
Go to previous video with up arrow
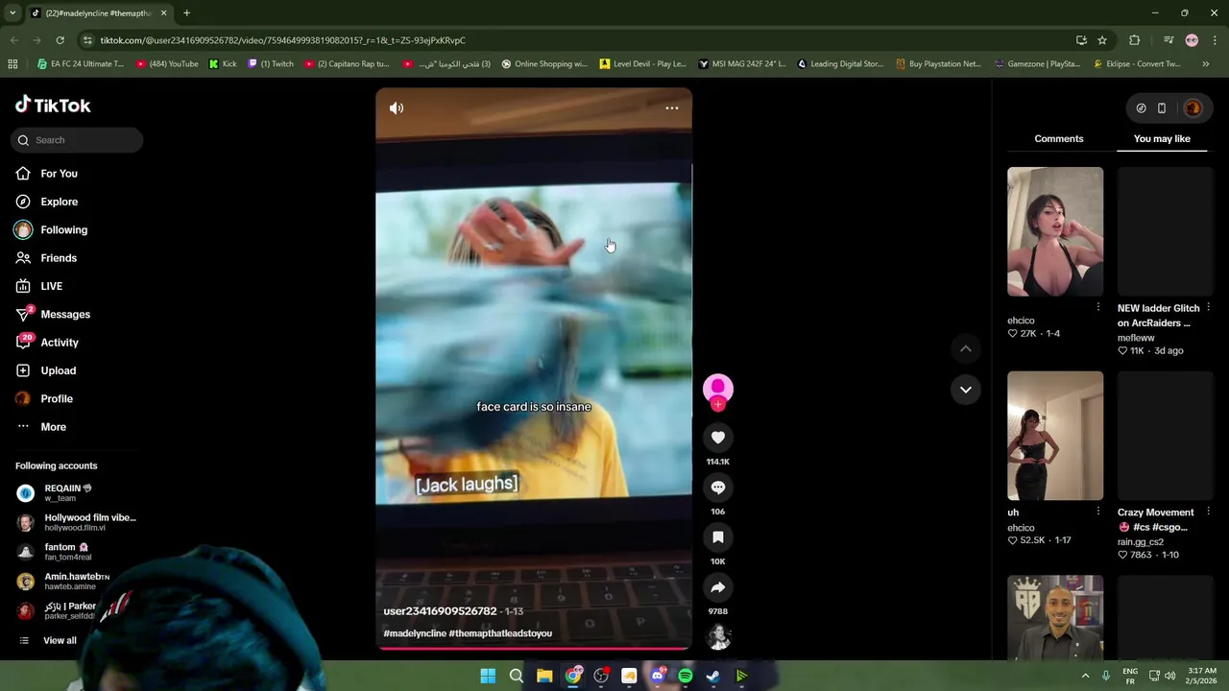(966, 348)
